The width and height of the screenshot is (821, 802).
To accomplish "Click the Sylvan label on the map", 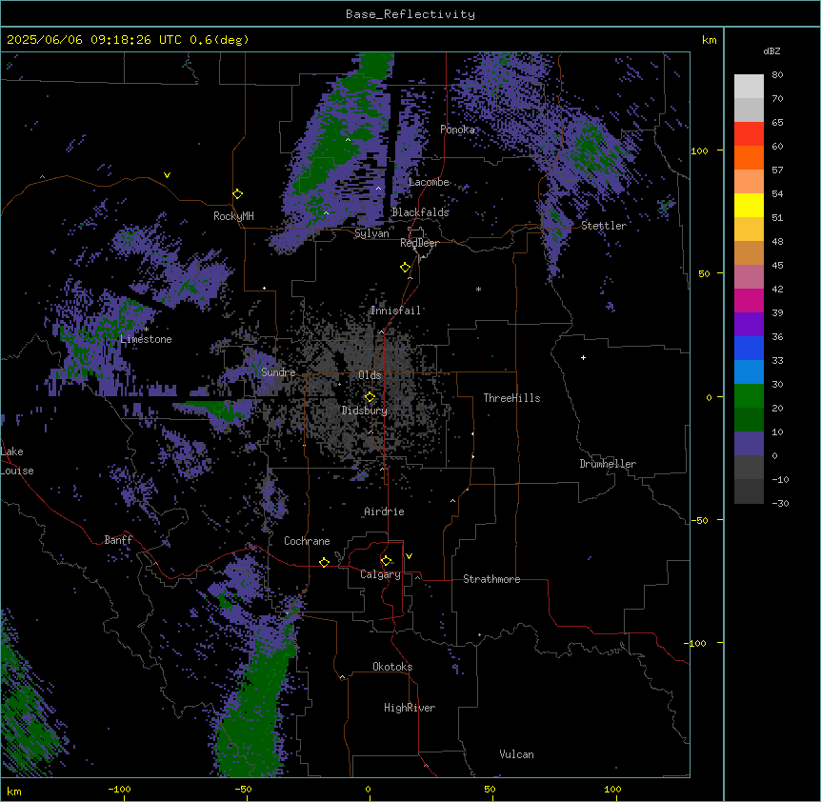I will pos(371,233).
